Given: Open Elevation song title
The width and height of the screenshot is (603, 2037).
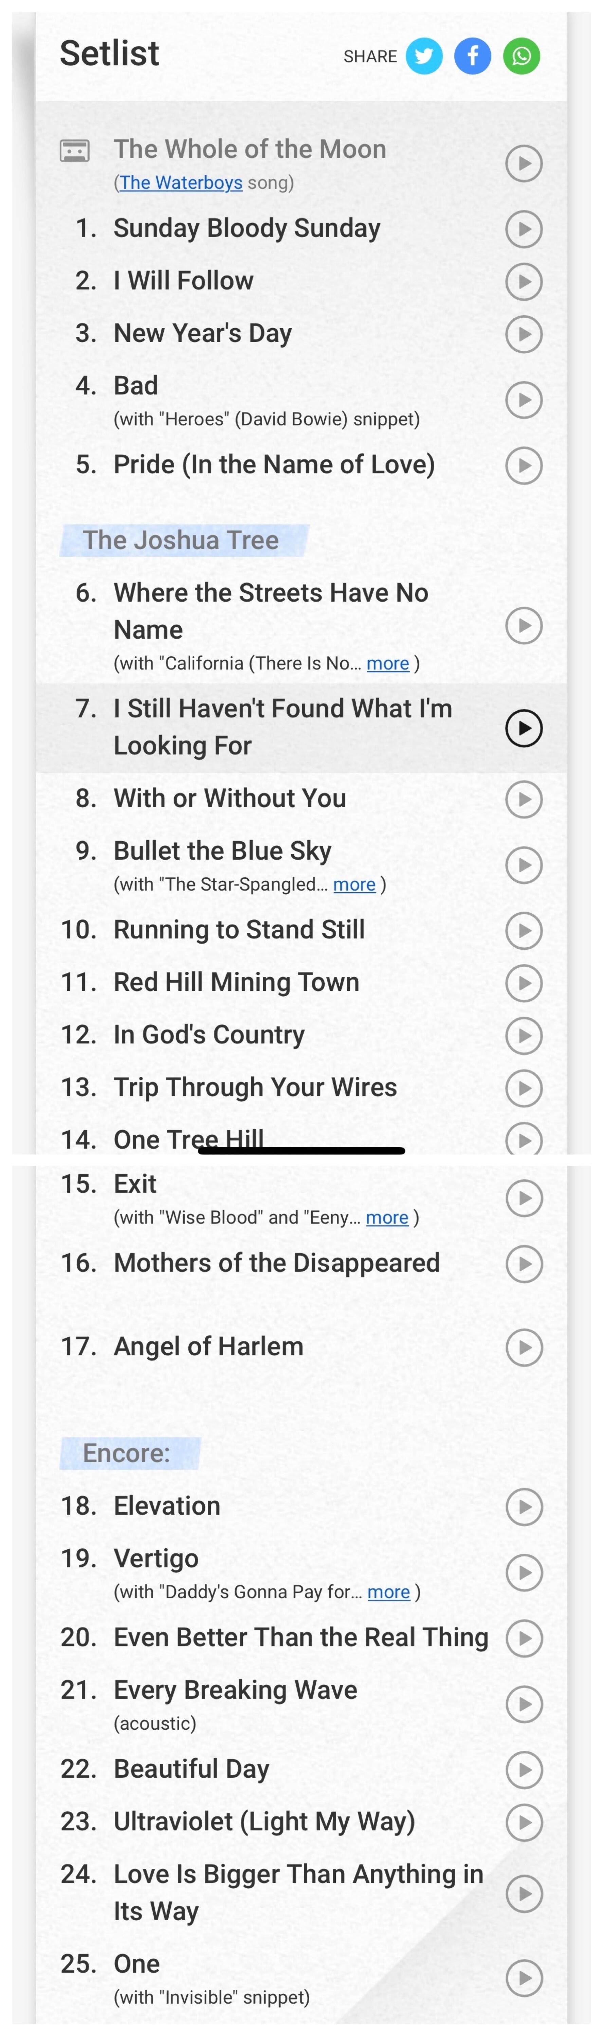Looking at the screenshot, I should (167, 1506).
